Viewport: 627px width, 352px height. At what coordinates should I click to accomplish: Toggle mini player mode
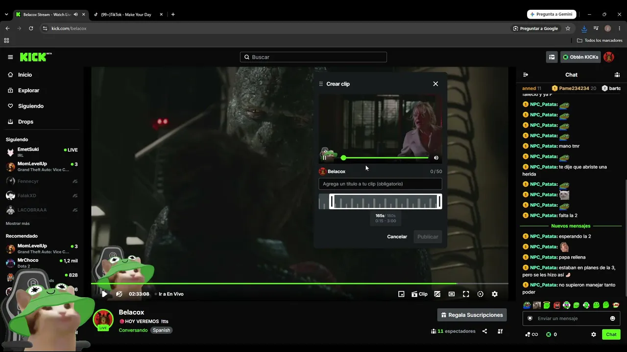[401, 294]
